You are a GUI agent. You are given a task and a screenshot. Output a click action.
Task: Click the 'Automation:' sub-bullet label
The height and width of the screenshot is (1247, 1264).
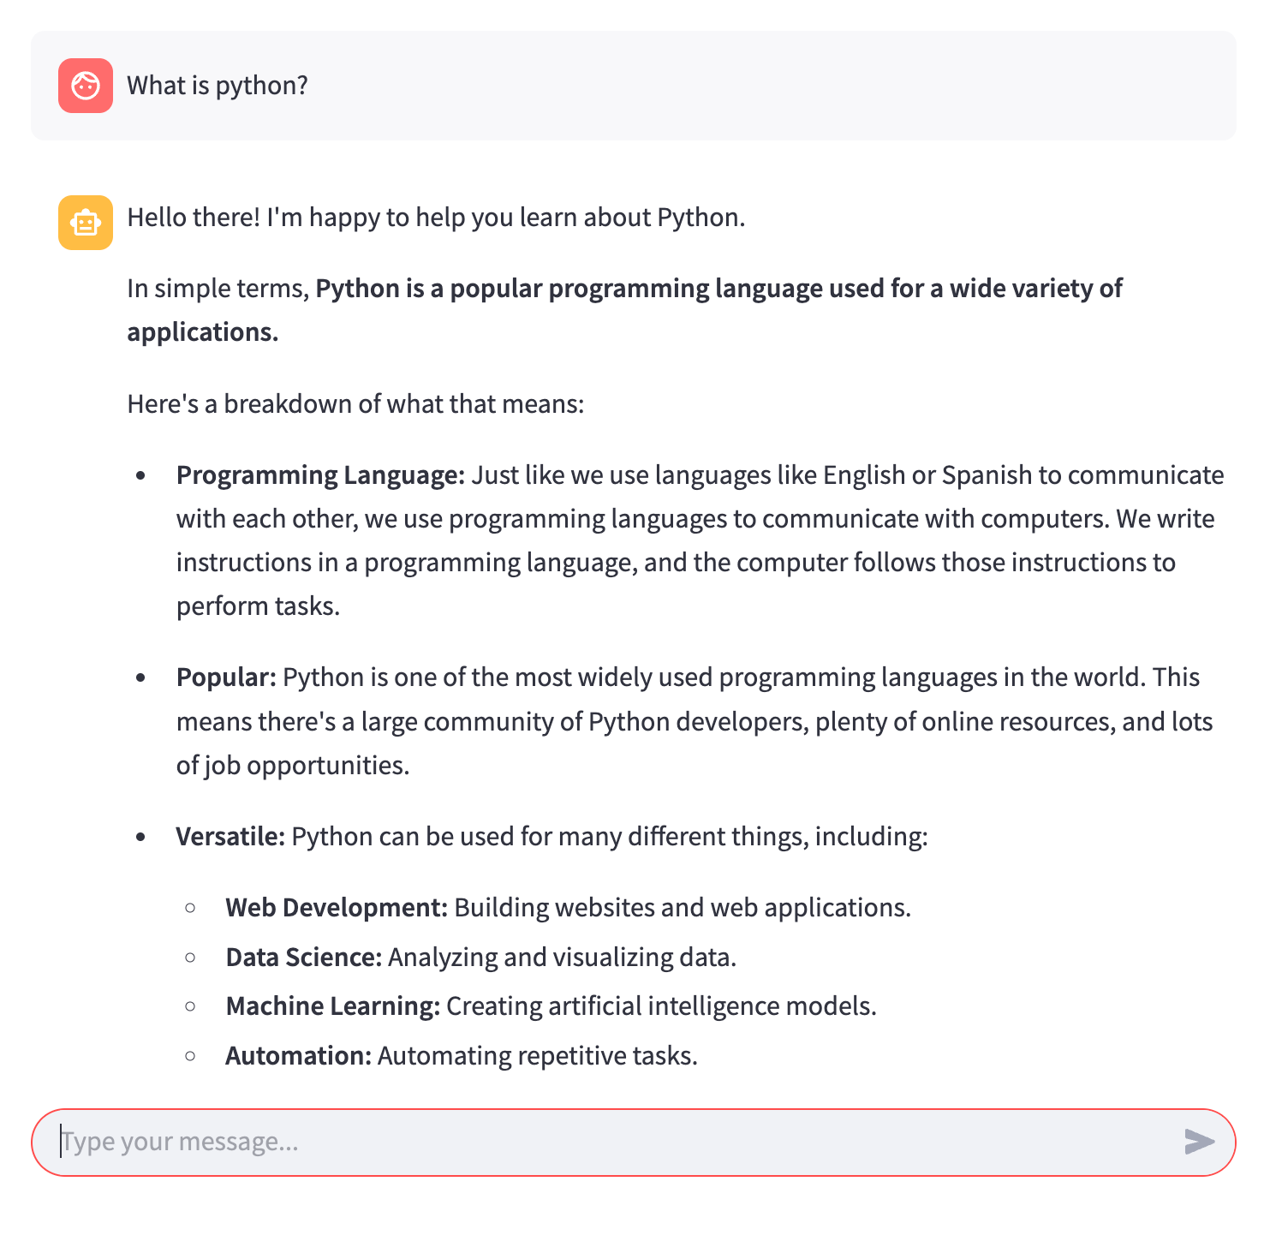click(299, 1056)
